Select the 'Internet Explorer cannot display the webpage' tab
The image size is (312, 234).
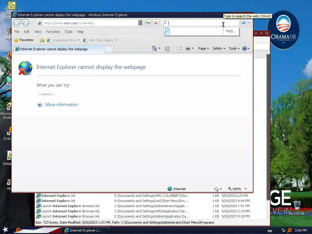59,49
